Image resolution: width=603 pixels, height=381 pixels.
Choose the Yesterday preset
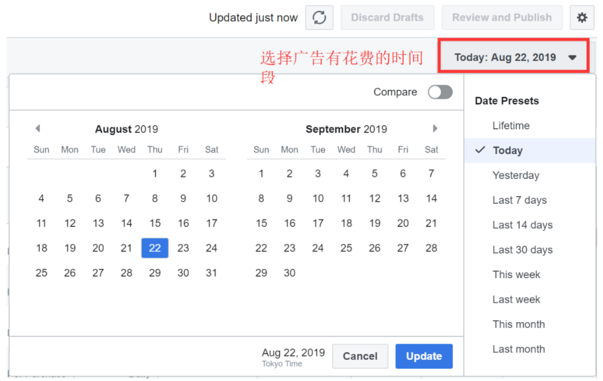tap(516, 175)
